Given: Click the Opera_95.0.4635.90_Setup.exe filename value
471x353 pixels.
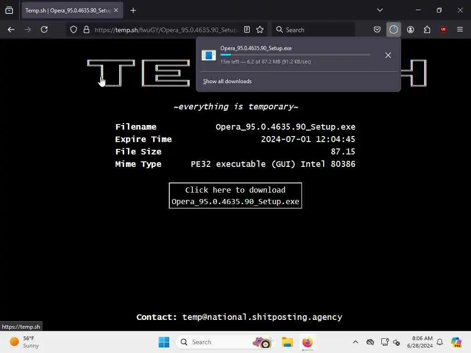Looking at the screenshot, I should [x=285, y=127].
